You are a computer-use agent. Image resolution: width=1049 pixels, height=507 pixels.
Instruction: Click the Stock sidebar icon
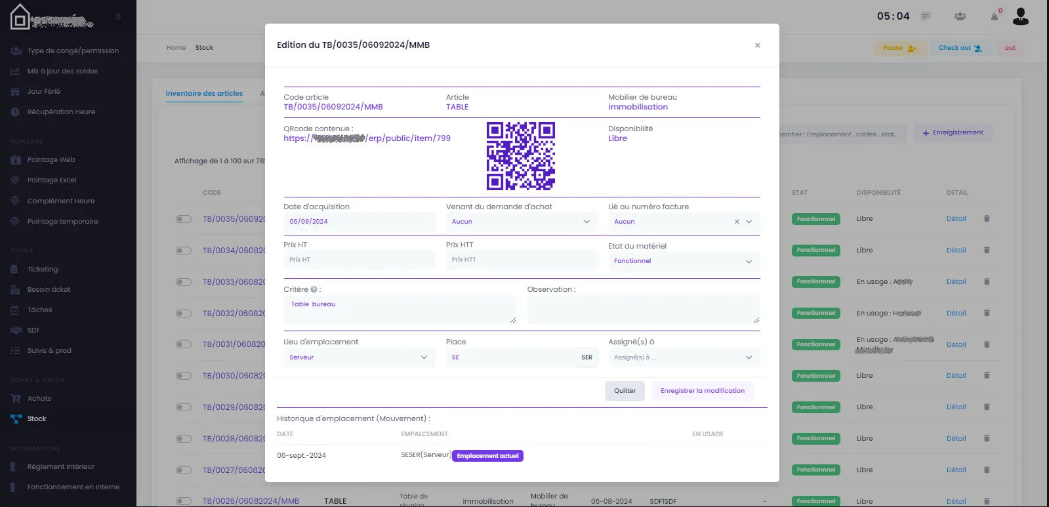click(x=16, y=418)
